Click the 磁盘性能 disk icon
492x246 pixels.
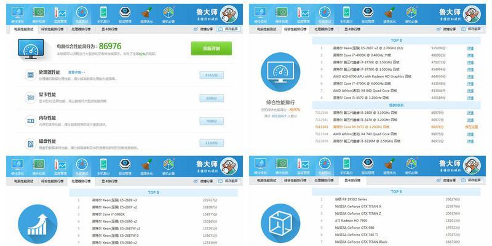30,144
